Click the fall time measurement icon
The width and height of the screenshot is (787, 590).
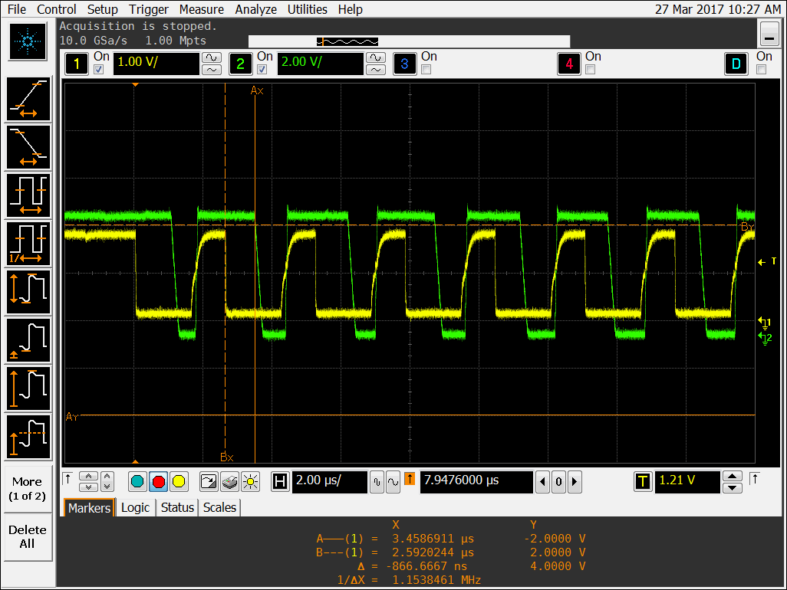pos(28,147)
